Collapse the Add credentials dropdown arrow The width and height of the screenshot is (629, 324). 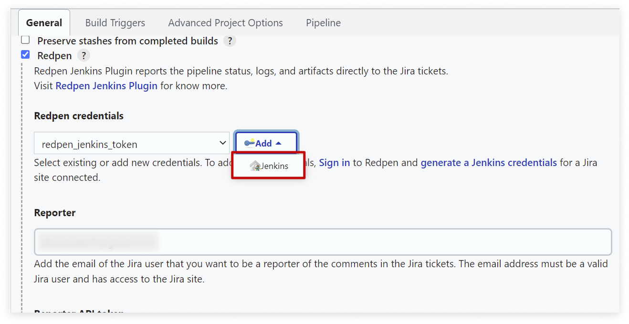click(x=279, y=143)
